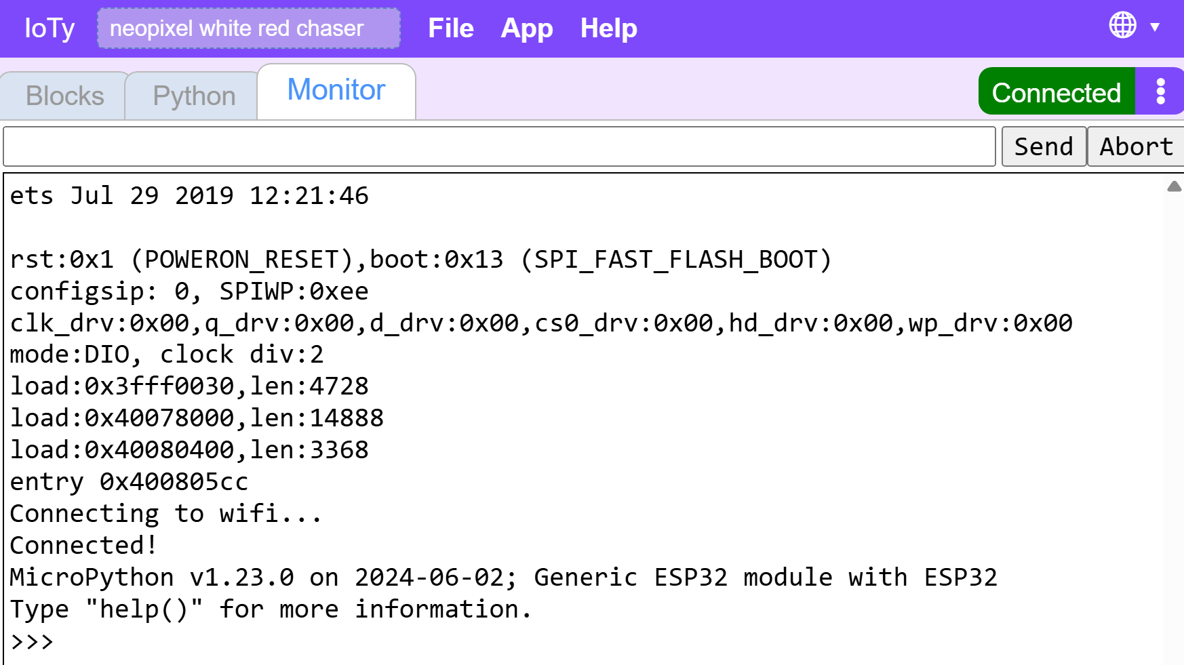Open the App menu

pyautogui.click(x=527, y=28)
